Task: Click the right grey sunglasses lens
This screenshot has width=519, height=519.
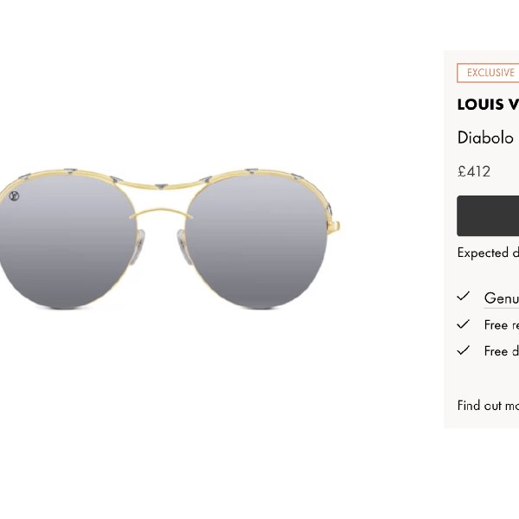Action: [x=257, y=243]
